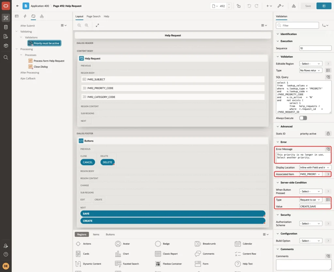Select the CANCEL button in layout
Image resolution: width=334 pixels, height=272 pixels.
[x=87, y=162]
